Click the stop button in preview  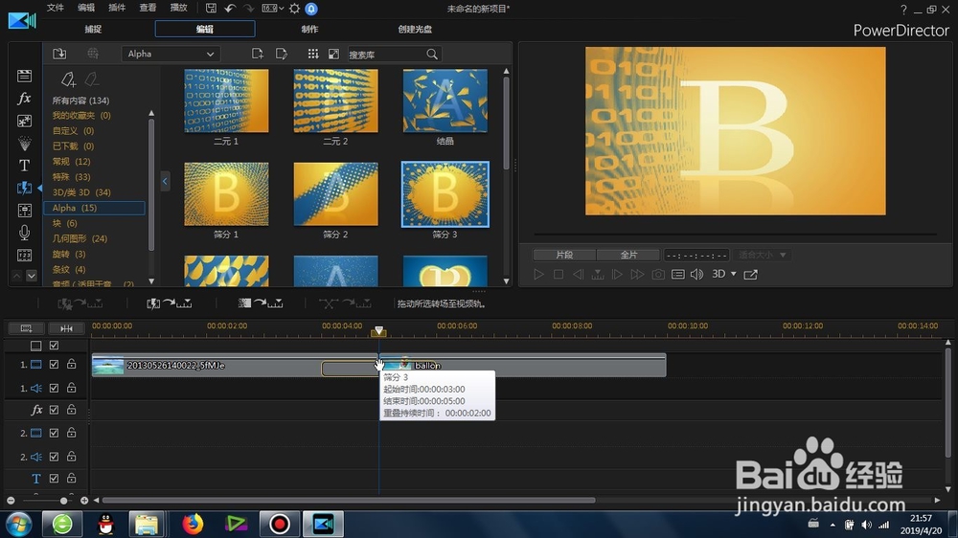pos(558,274)
